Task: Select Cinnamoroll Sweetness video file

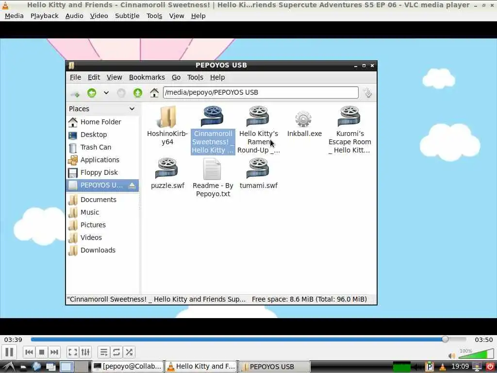Action: 213,129
